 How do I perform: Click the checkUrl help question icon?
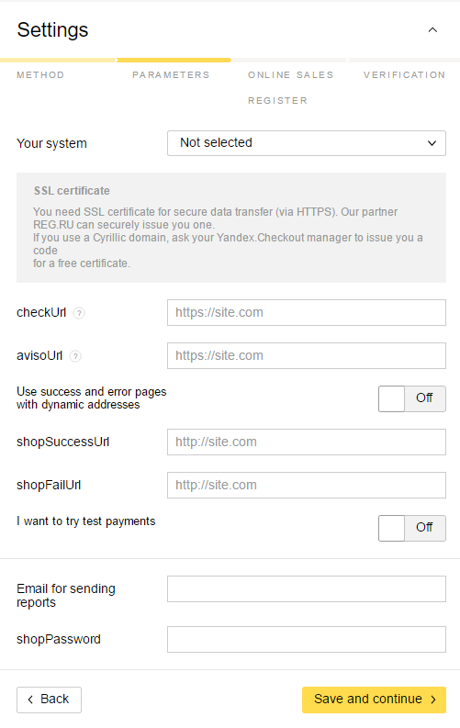(x=79, y=313)
